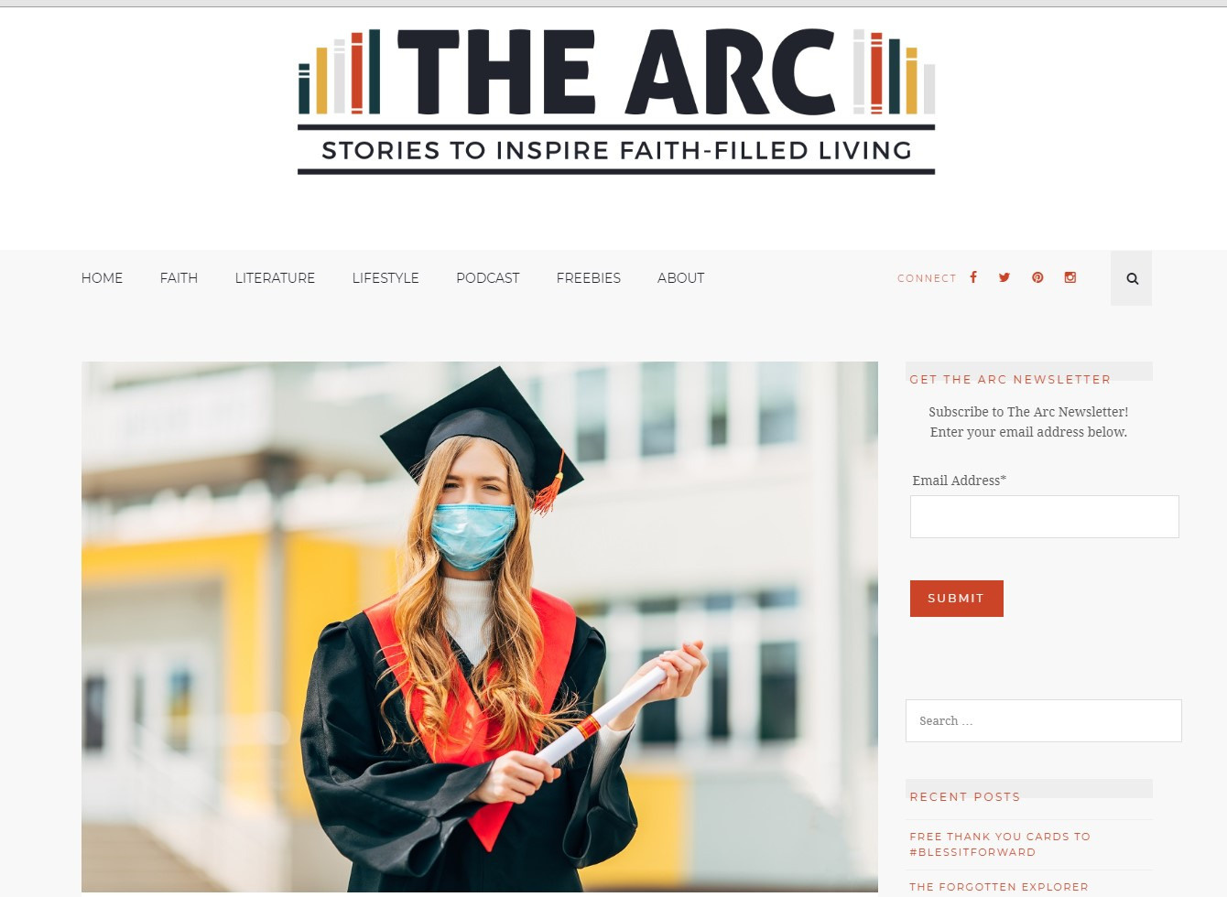Screen dimensions: 1227x897
Task: Click the magnifier search icon in navbar
Action: [x=1132, y=278]
